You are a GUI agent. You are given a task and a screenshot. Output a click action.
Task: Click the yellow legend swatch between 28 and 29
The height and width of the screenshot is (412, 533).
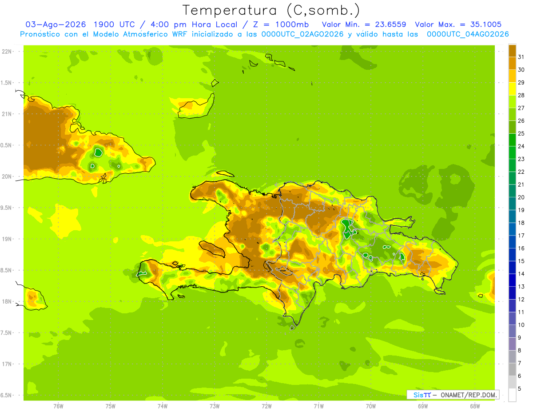[512, 89]
